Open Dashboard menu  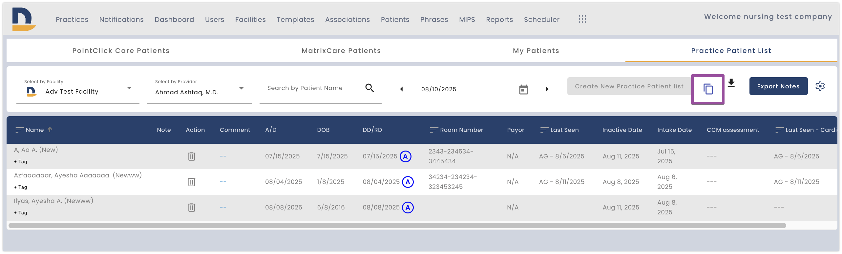tap(174, 20)
